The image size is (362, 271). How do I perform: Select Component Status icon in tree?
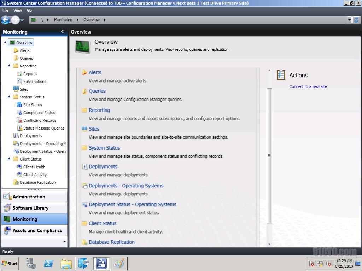click(x=19, y=113)
